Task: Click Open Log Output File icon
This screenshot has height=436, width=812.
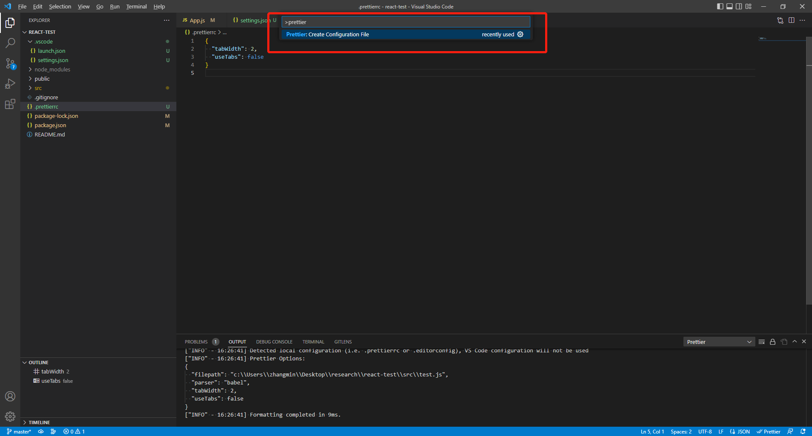Action: coord(784,342)
